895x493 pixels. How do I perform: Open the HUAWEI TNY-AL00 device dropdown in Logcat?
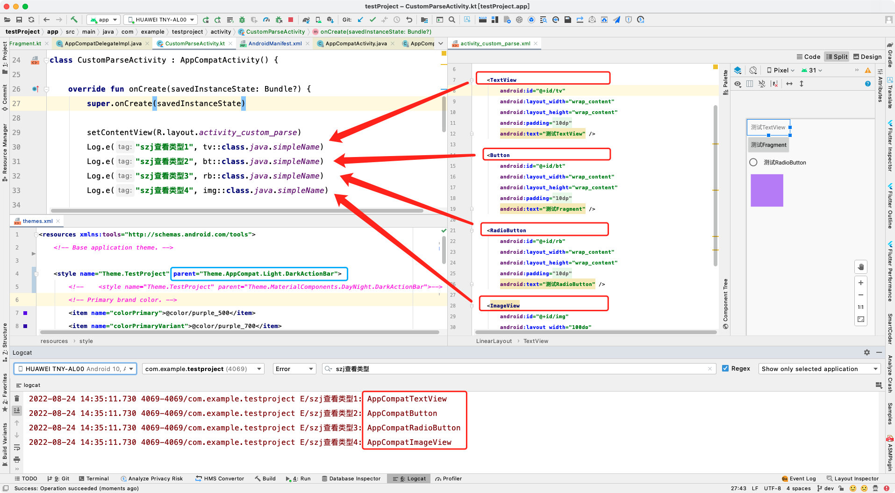75,369
